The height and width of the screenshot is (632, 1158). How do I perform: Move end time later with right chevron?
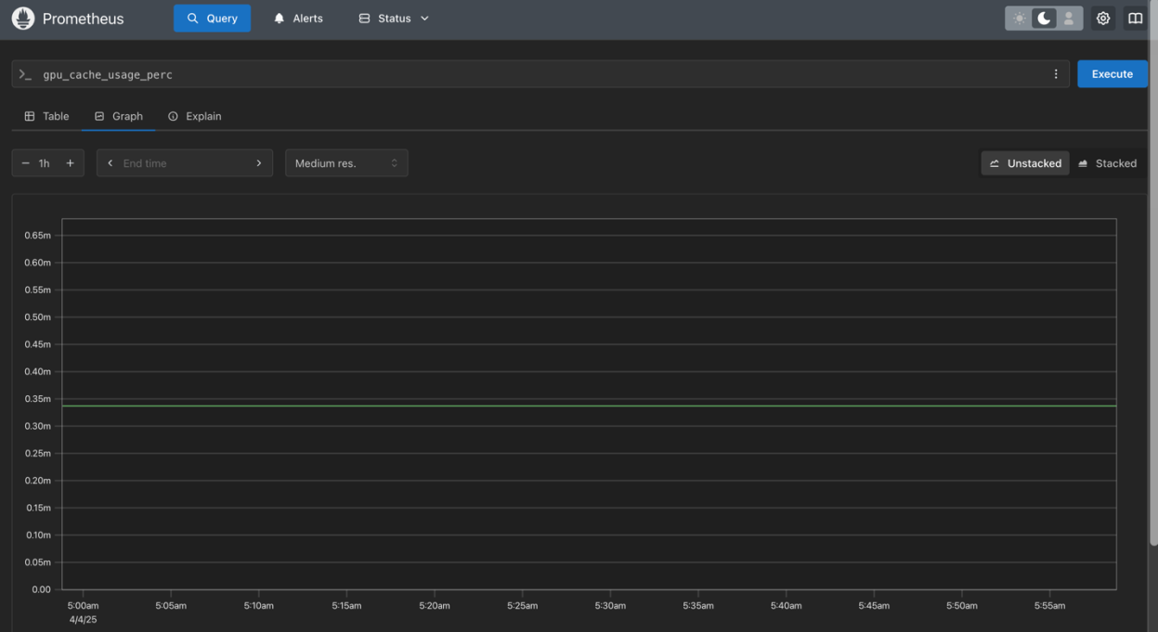259,163
